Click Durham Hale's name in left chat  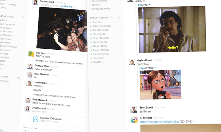(42, 66)
